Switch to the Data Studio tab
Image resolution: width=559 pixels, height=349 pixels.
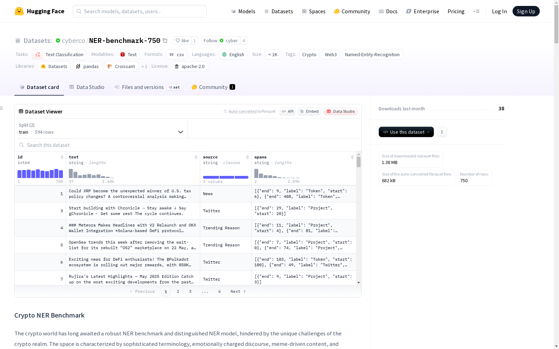87,87
